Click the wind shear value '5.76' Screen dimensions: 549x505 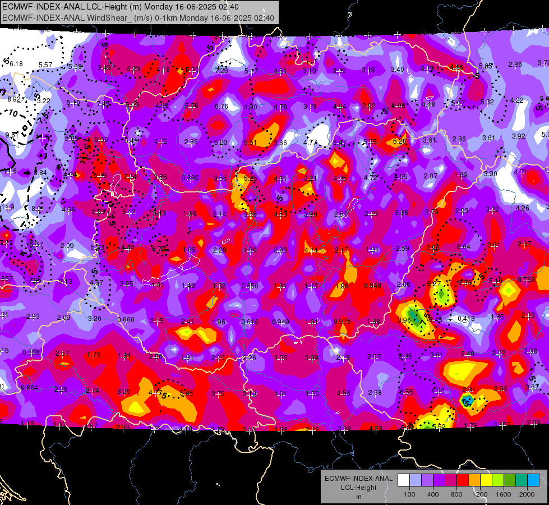[x=192, y=106]
